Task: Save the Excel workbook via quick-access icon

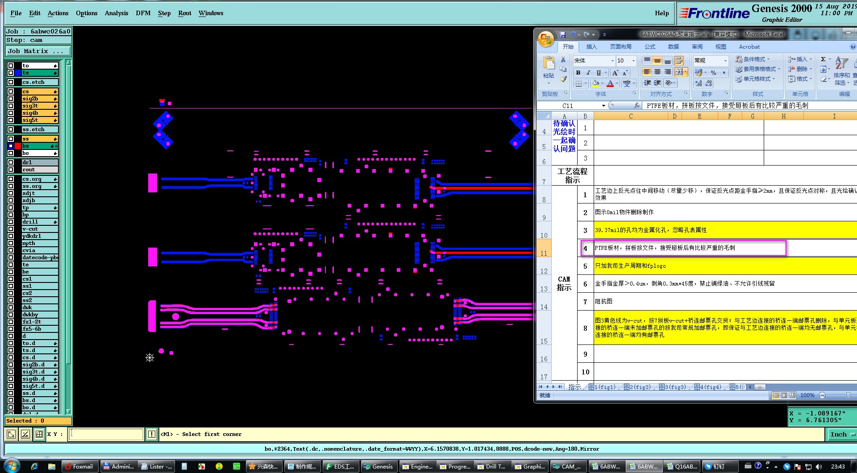Action: coord(563,34)
